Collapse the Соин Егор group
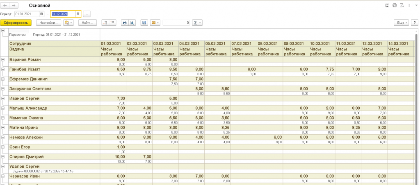Viewport: 420px width, 185px height. pos(3,147)
